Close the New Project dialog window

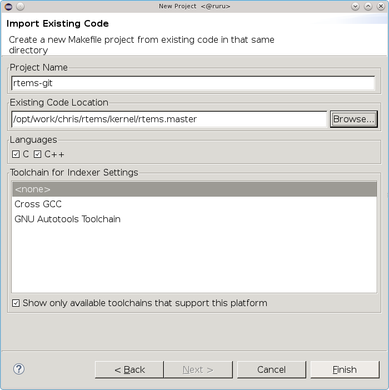click(x=381, y=6)
